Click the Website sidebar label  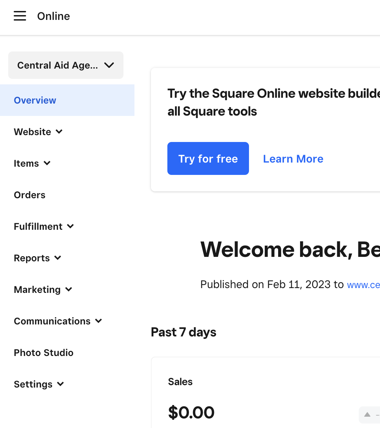tap(32, 132)
